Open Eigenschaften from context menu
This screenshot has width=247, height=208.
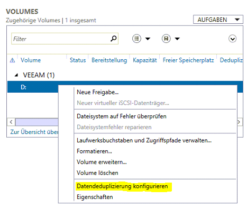pyautogui.click(x=95, y=197)
